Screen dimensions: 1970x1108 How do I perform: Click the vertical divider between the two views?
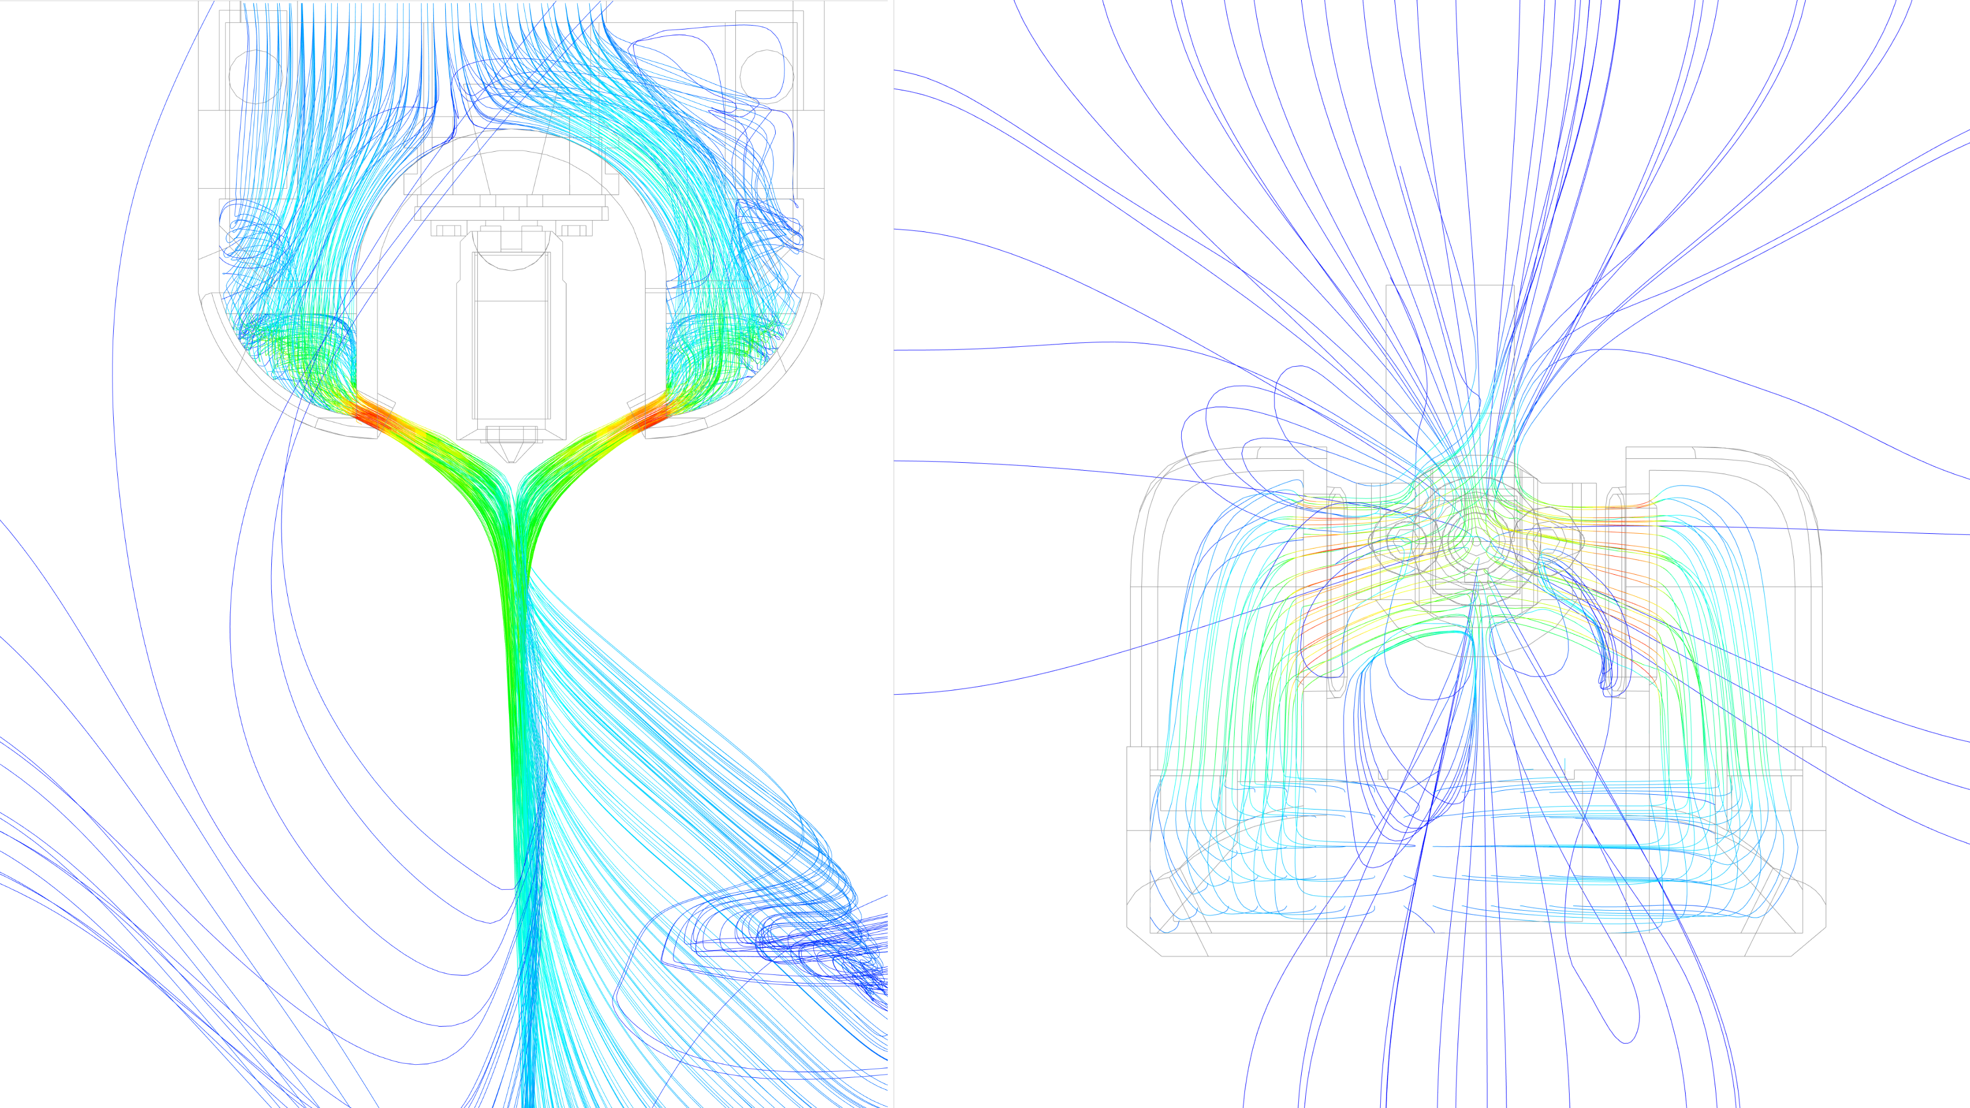point(893,554)
